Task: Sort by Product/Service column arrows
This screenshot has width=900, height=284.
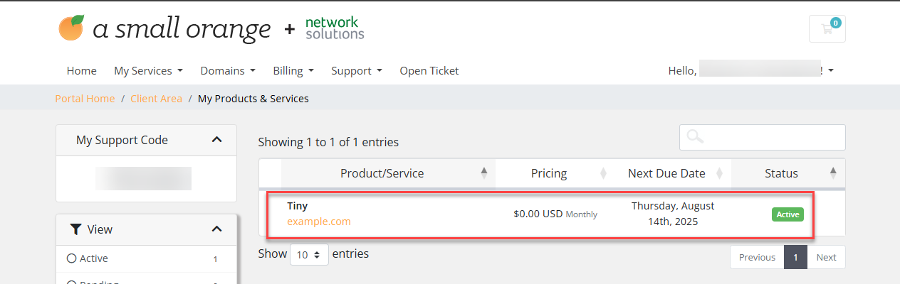Action: (x=484, y=173)
